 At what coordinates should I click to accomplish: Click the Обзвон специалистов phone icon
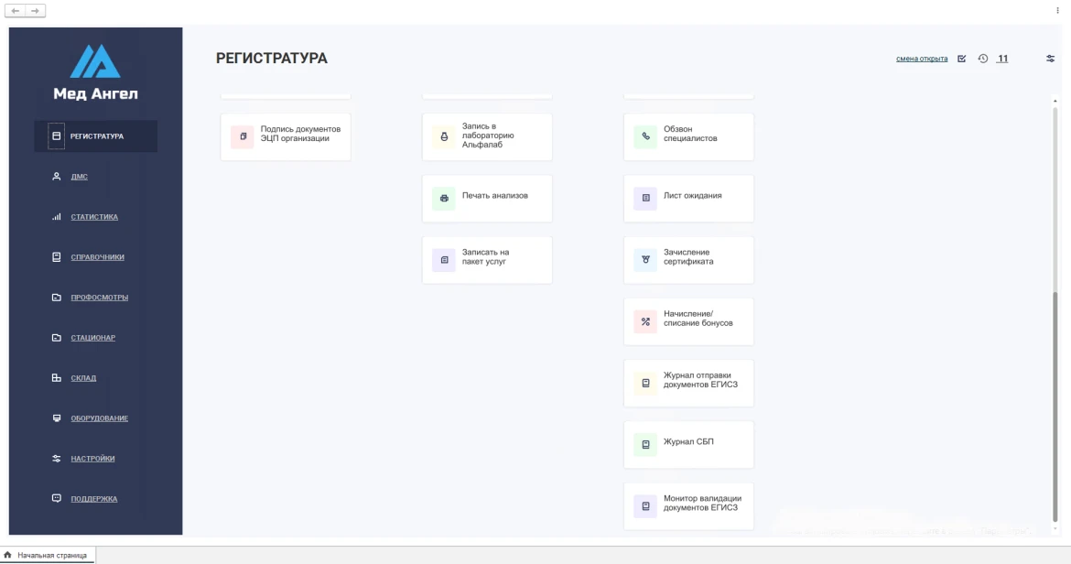point(645,136)
